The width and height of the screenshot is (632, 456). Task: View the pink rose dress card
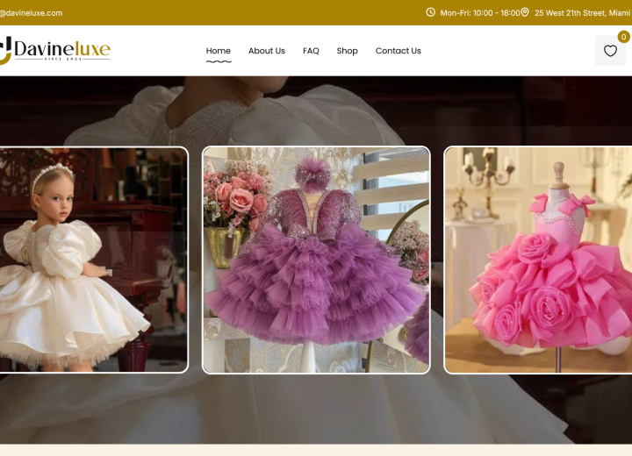(537, 260)
